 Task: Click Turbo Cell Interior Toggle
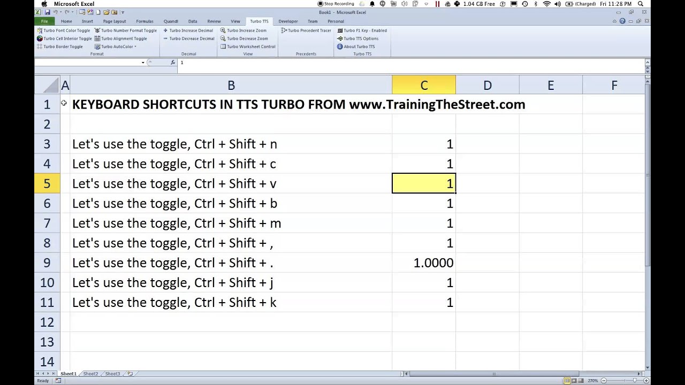pos(64,38)
